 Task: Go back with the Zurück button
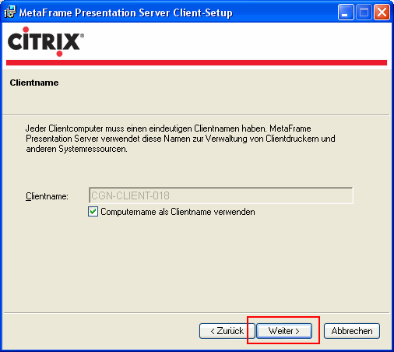click(x=227, y=331)
